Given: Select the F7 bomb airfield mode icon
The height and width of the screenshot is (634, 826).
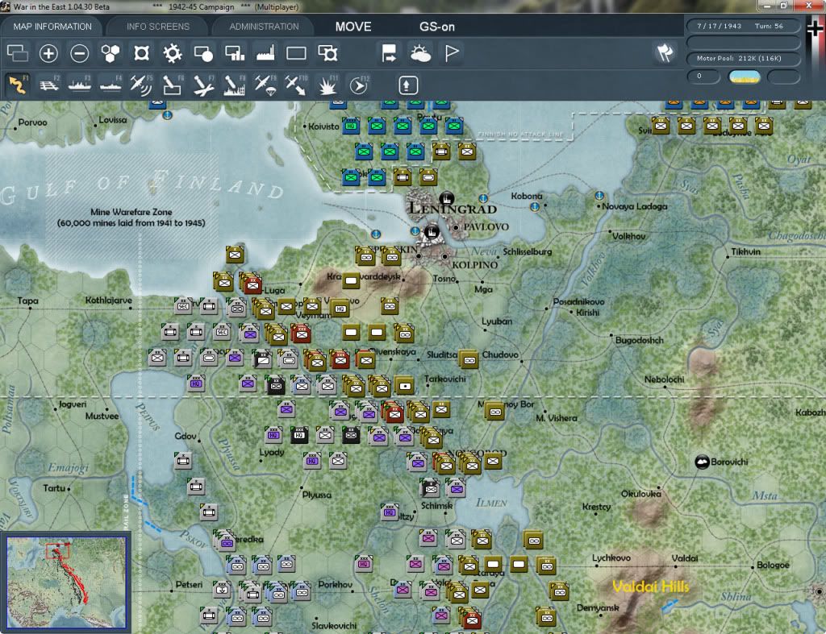Looking at the screenshot, I should [x=203, y=85].
